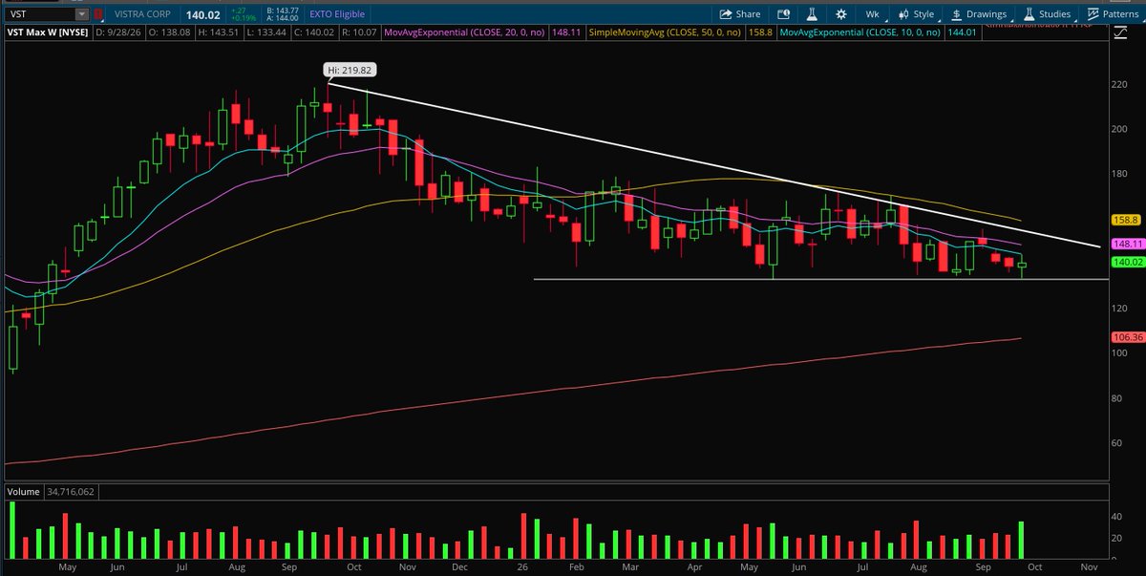Image resolution: width=1146 pixels, height=576 pixels.
Task: Click the O: 138.08 open value
Action: pyautogui.click(x=171, y=32)
